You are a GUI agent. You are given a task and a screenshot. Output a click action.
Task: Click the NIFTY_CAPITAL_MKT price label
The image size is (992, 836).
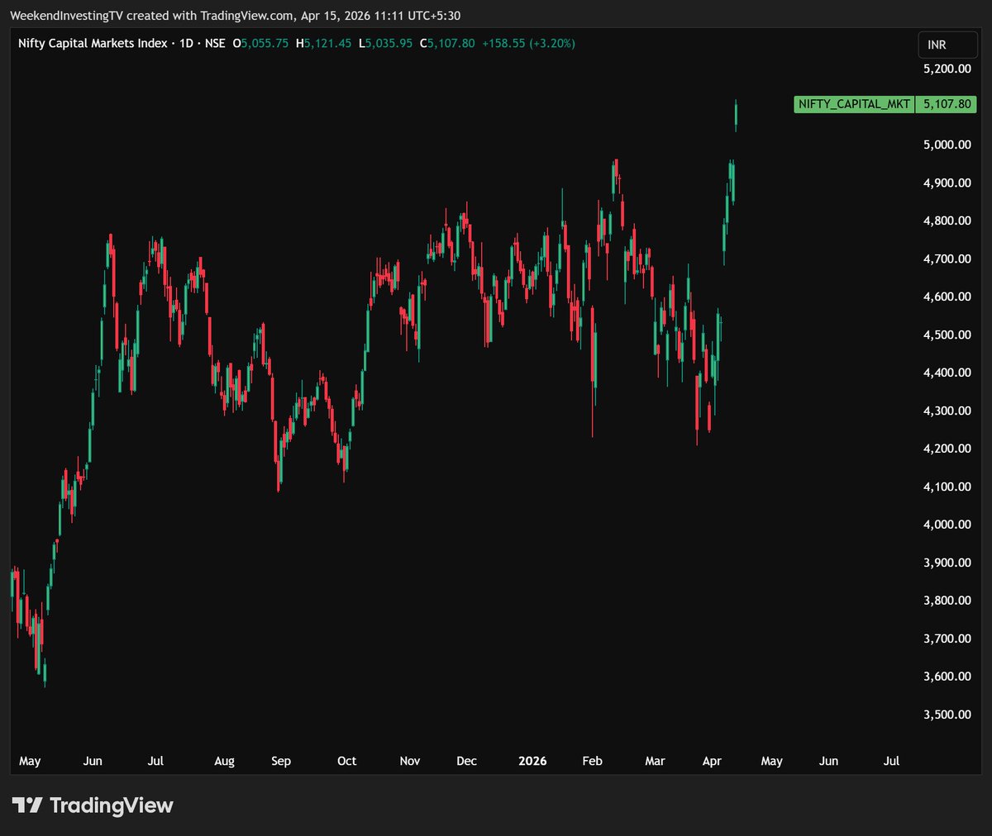[x=854, y=104]
